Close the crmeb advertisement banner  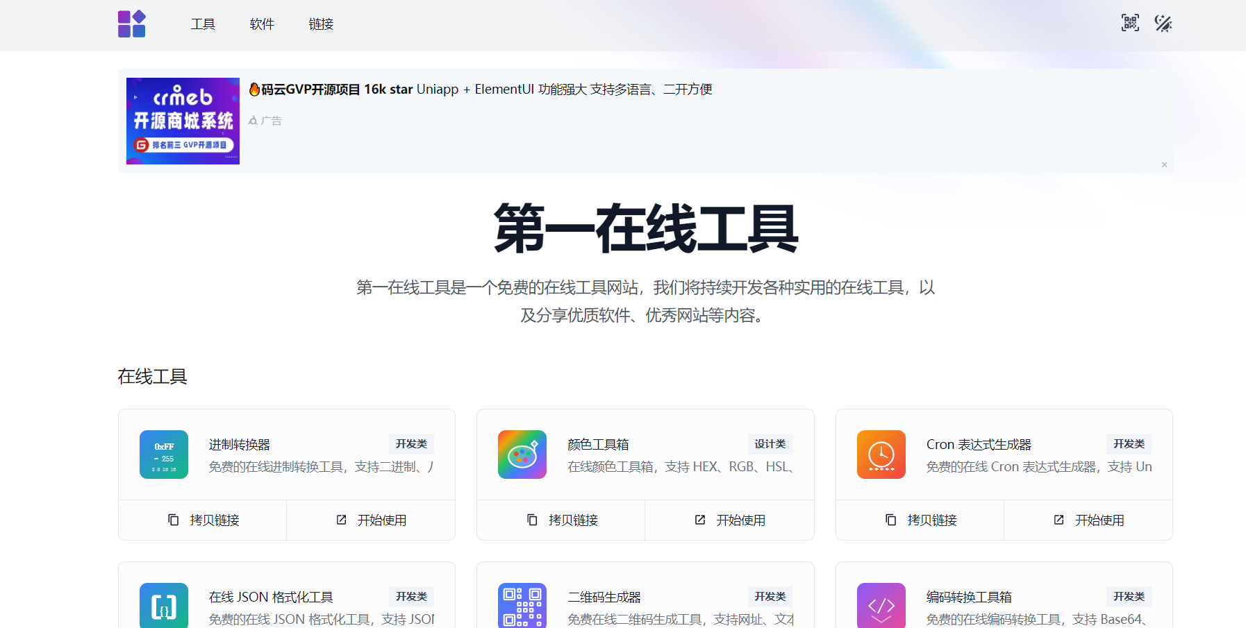1164,164
